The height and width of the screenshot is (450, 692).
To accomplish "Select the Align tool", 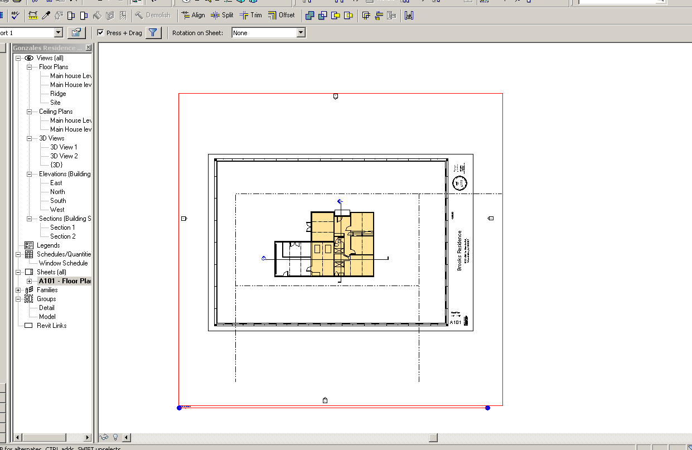I will [192, 15].
